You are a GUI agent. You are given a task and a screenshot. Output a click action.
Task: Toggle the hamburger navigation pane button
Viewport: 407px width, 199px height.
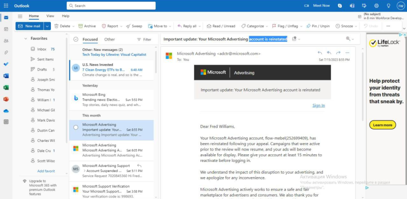point(20,16)
